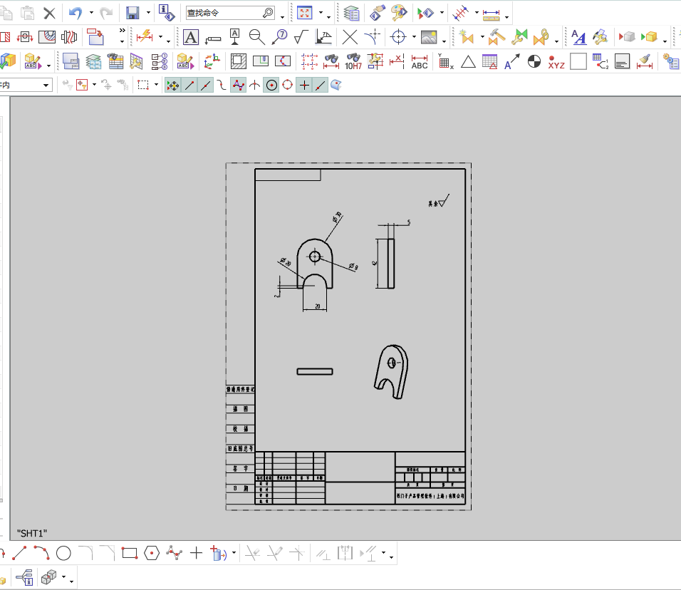The height and width of the screenshot is (590, 681).
Task: Select the Surface Finish Symbol tool
Action: click(301, 37)
